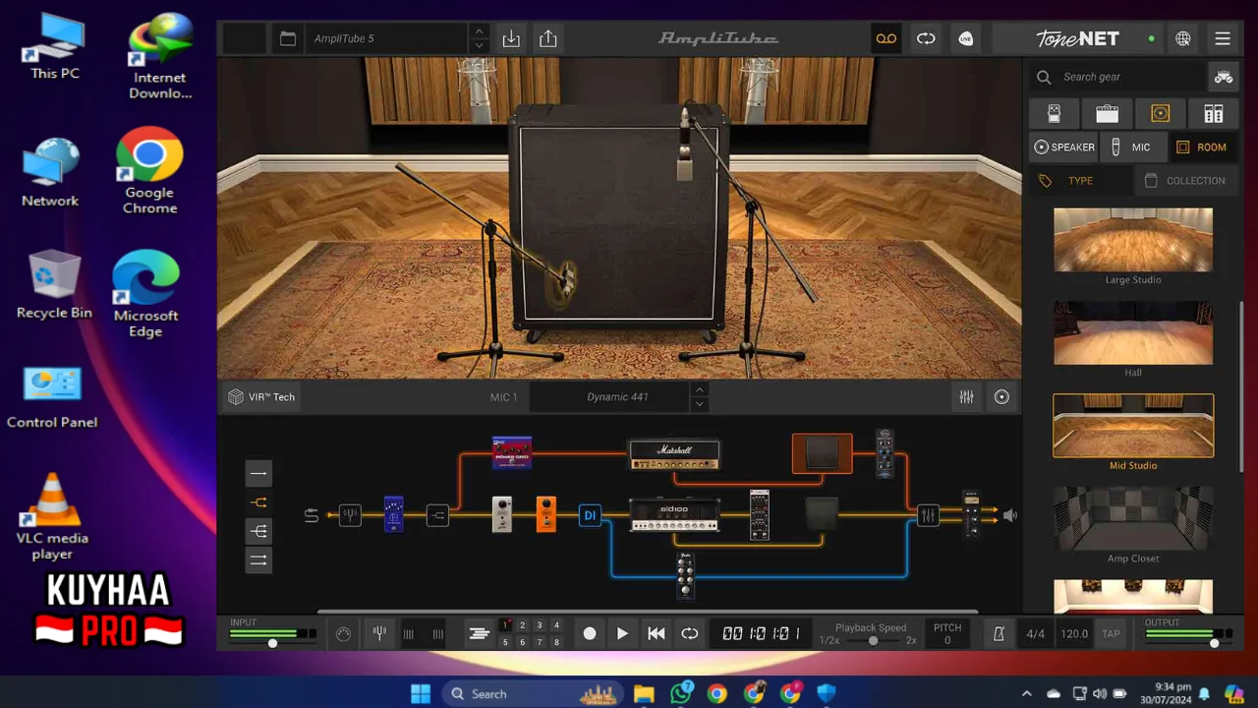Open the hamburger main menu
This screenshot has width=1258, height=708.
coord(1223,38)
